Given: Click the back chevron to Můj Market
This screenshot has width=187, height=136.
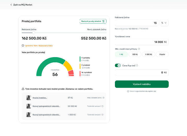Looking at the screenshot, I should tap(11, 5).
